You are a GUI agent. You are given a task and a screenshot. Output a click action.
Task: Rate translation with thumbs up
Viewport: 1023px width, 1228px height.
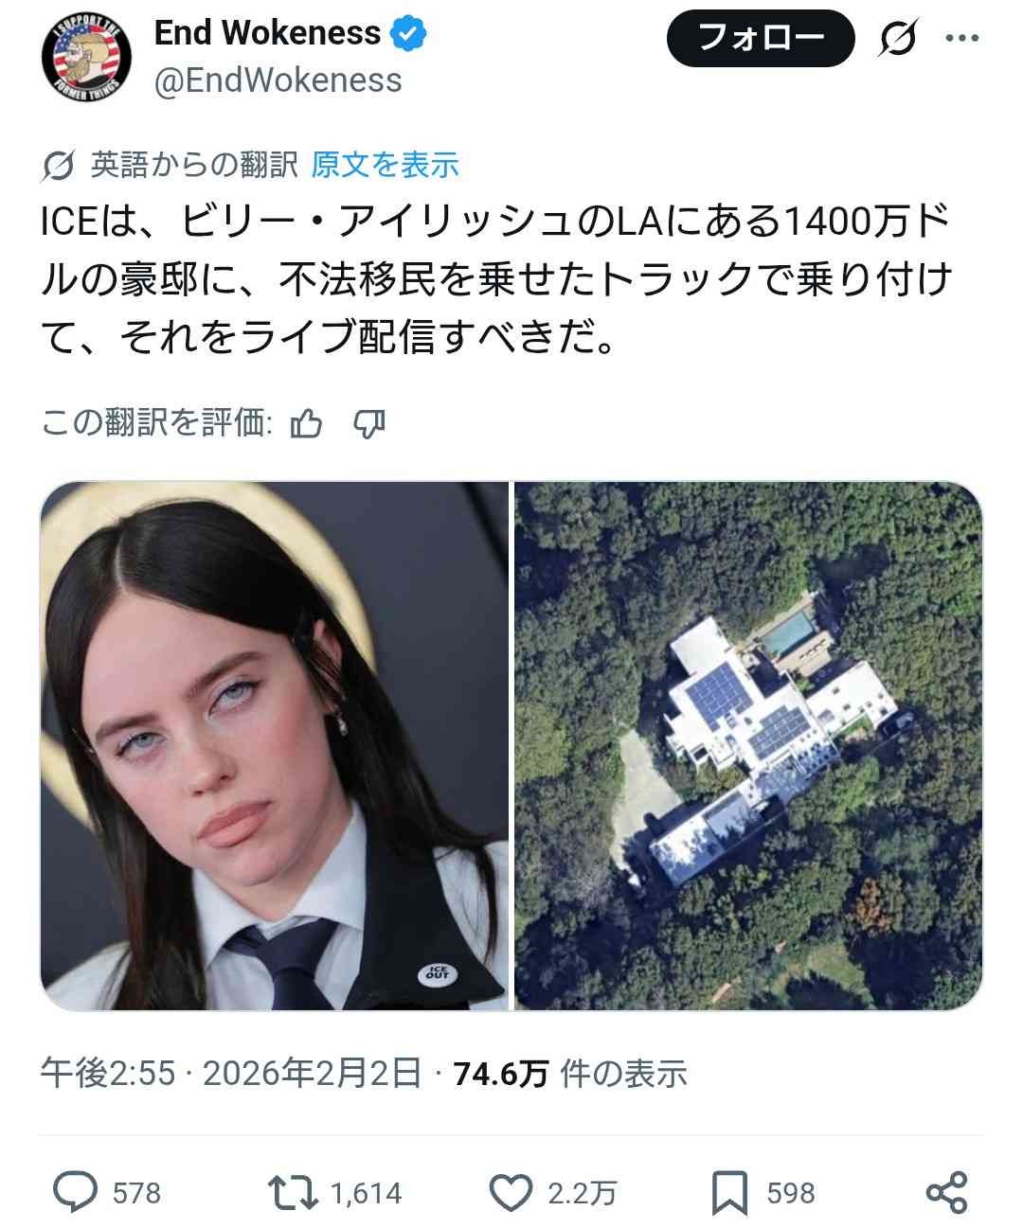[x=306, y=424]
